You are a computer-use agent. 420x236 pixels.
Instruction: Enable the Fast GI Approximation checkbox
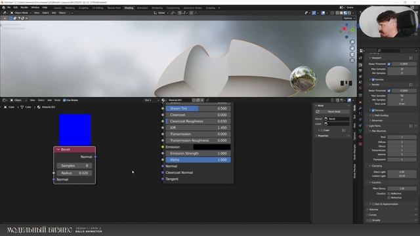373,204
